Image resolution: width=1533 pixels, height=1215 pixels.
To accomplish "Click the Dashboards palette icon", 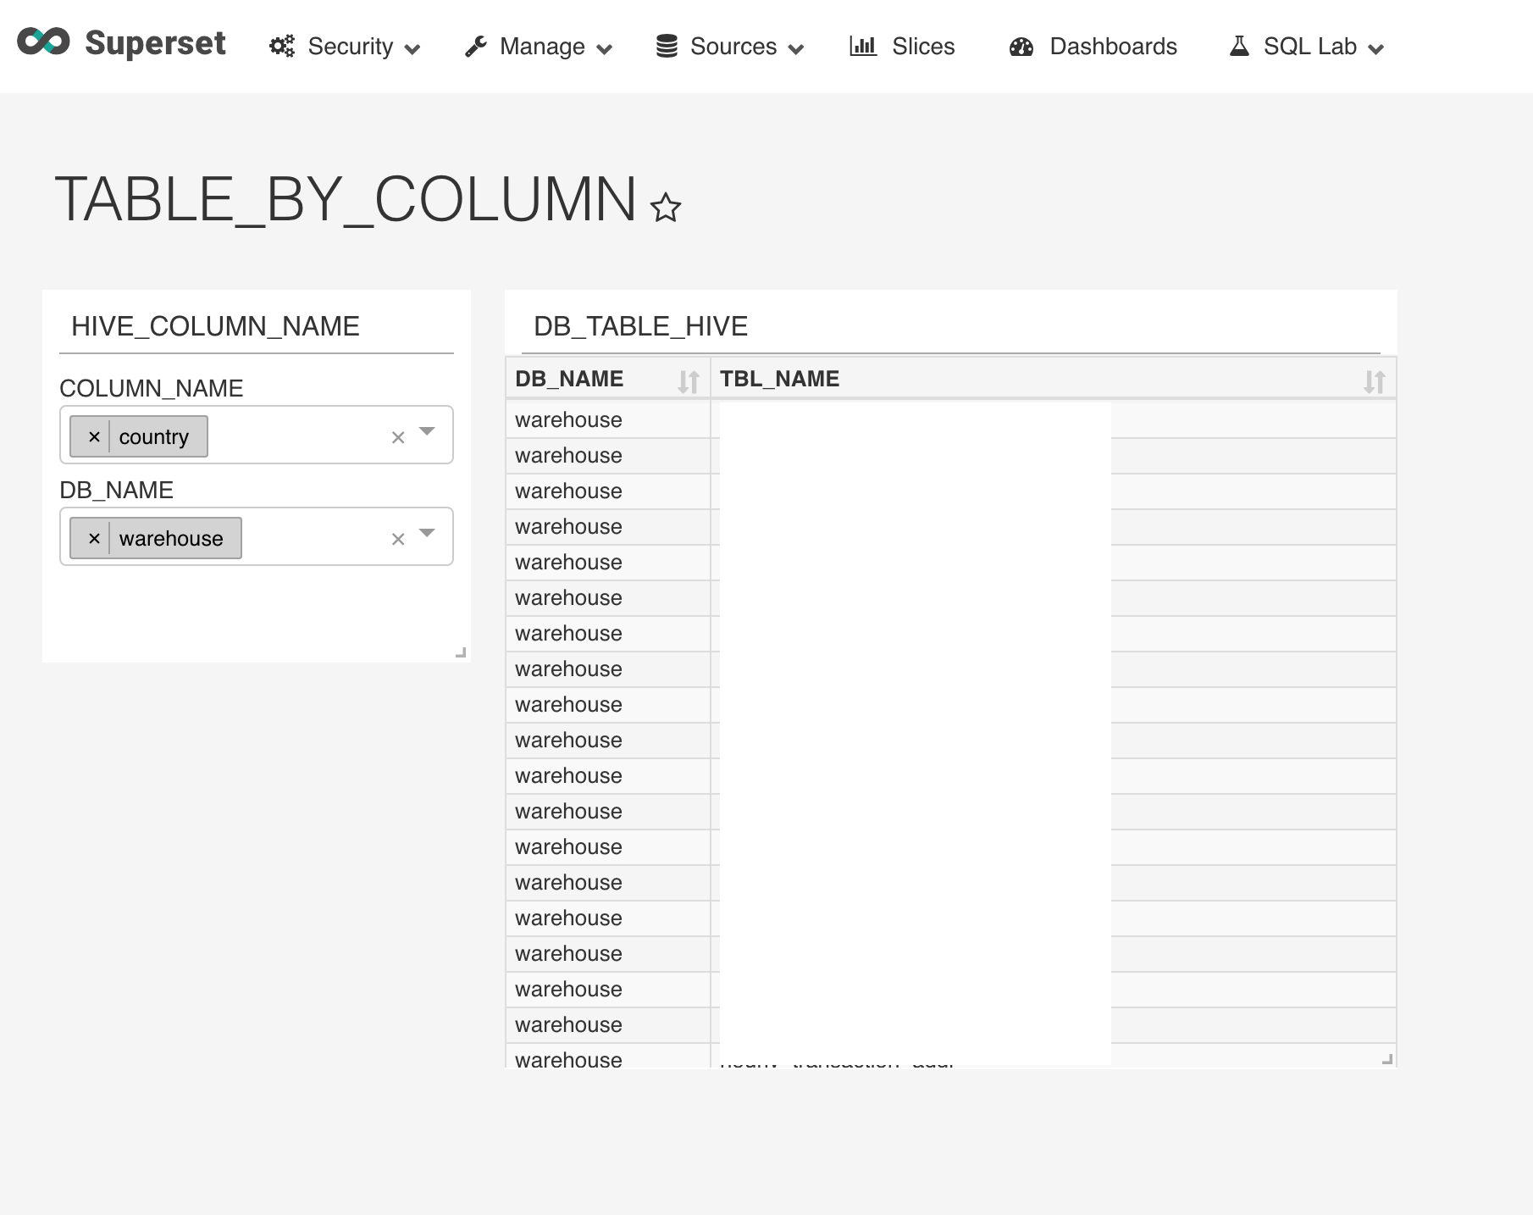I will tap(1021, 46).
